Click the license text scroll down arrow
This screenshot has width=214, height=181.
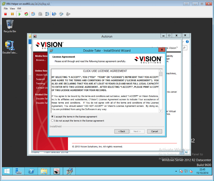point(161,111)
